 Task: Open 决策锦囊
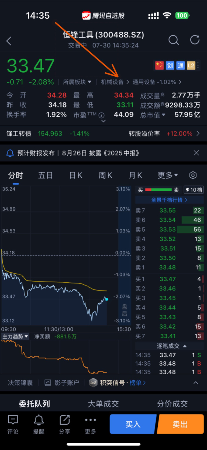[20, 383]
